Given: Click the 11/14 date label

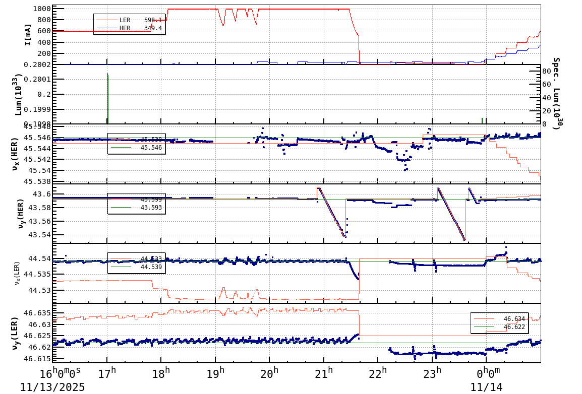Looking at the screenshot, I should (x=487, y=387).
